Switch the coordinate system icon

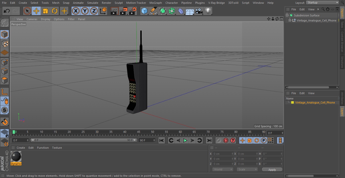pyautogui.click(x=103, y=11)
